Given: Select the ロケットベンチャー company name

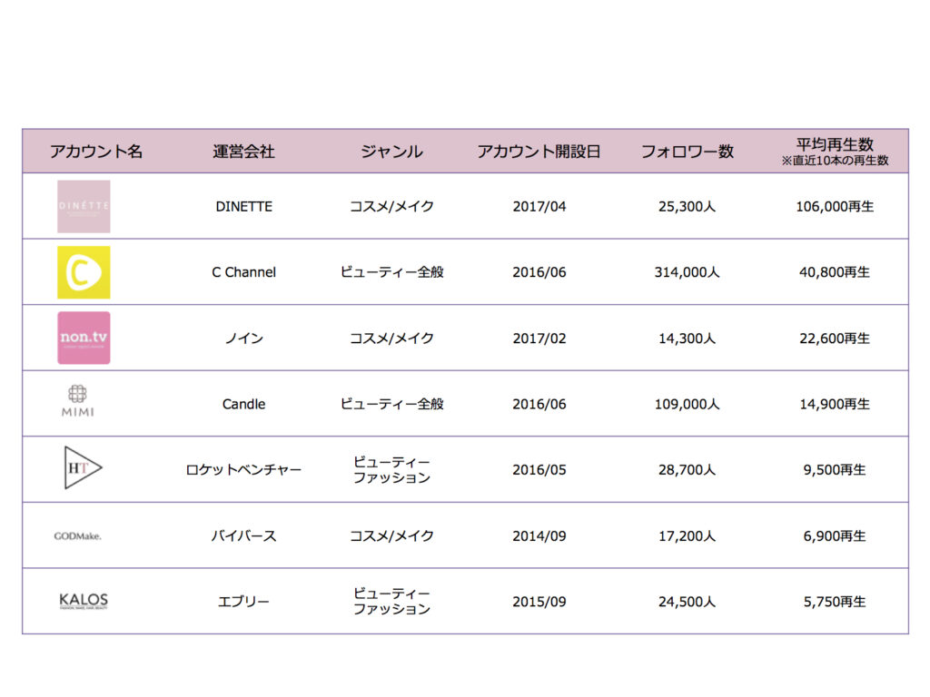Looking at the screenshot, I should [243, 470].
